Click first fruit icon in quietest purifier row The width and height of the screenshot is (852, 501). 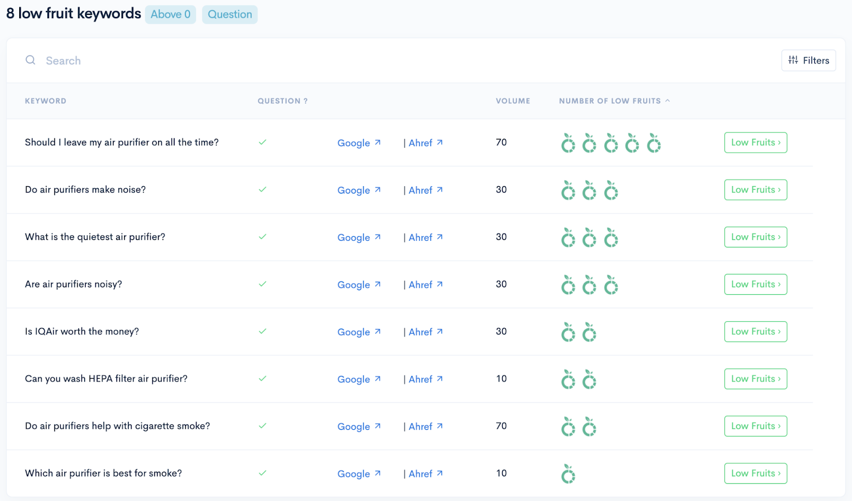(568, 238)
